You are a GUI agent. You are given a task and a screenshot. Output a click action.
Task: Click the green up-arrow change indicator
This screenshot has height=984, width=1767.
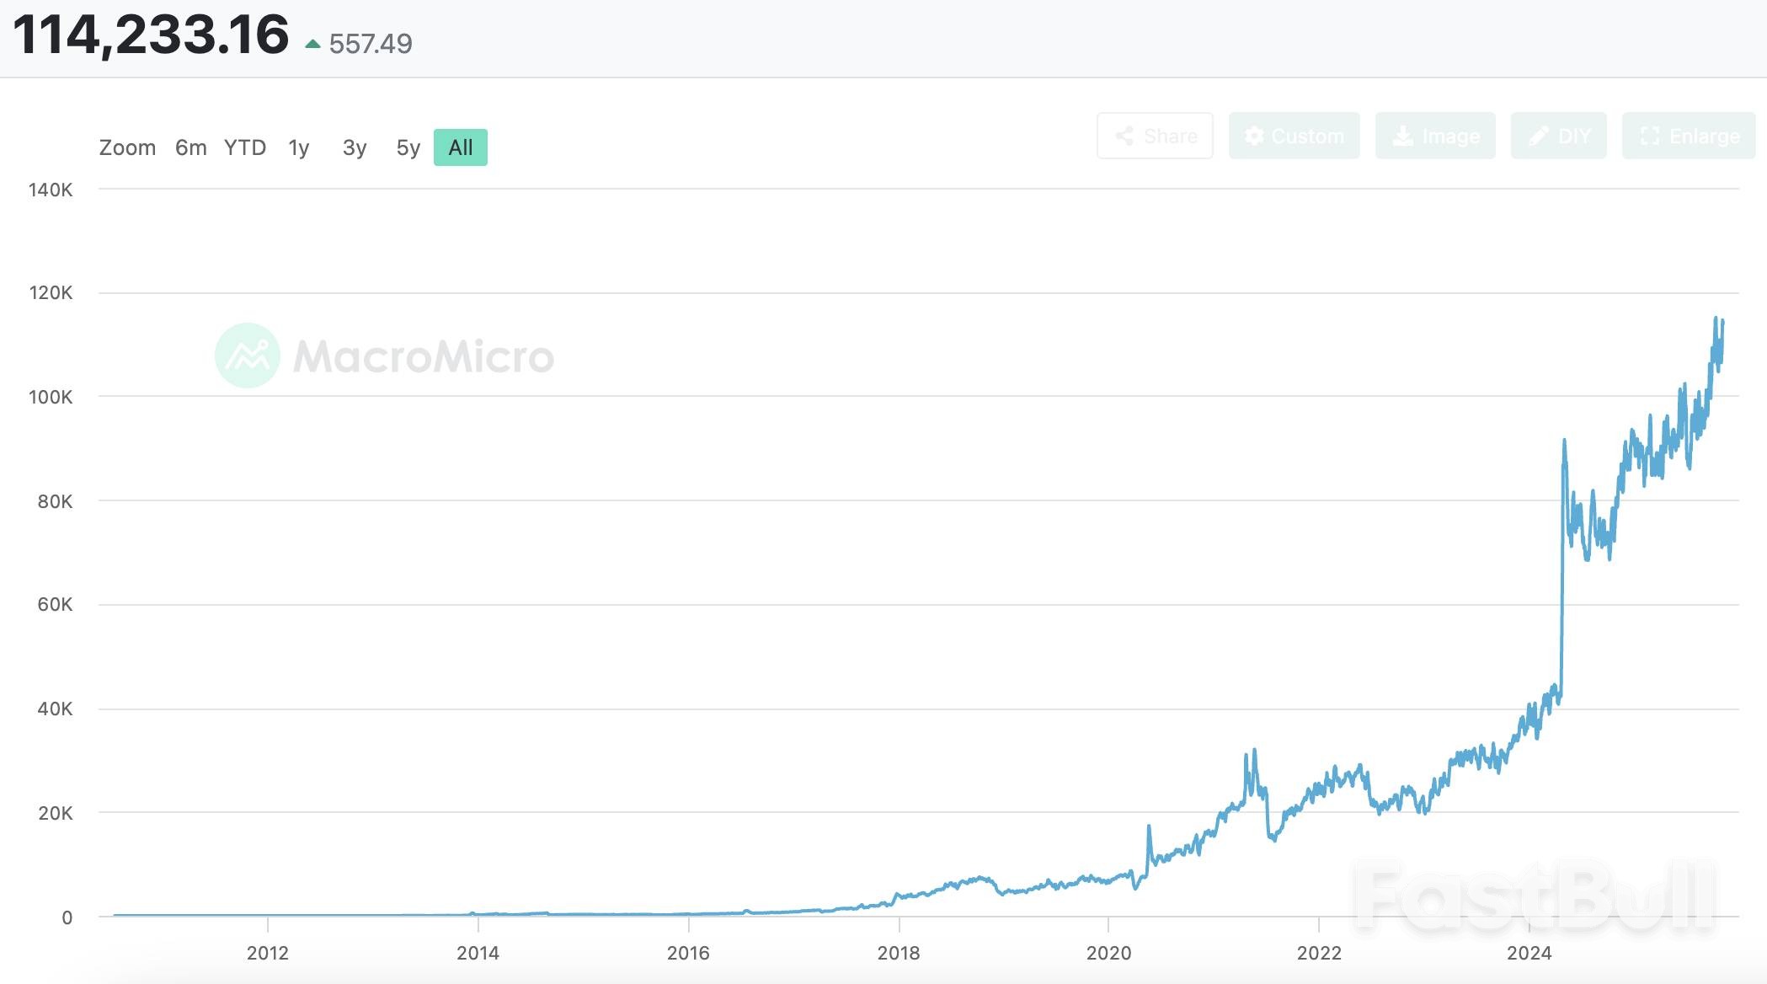click(x=312, y=44)
